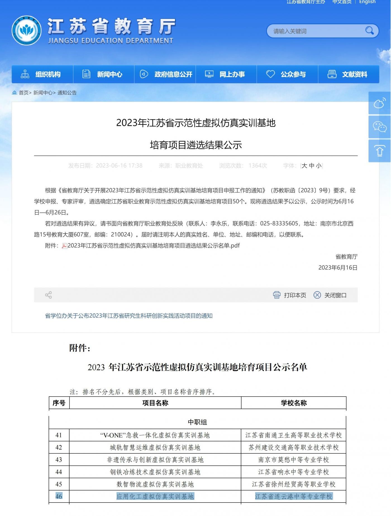The image size is (391, 516).
Task: Focus the 请输入关键词 search field
Action: point(323,31)
